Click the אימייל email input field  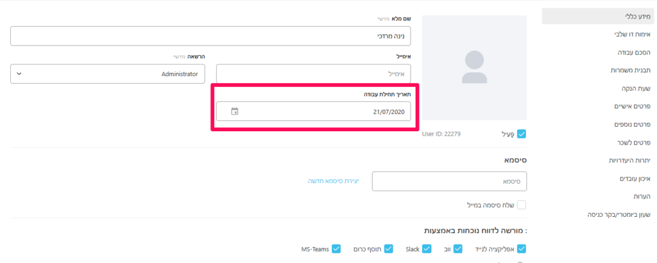tap(313, 74)
